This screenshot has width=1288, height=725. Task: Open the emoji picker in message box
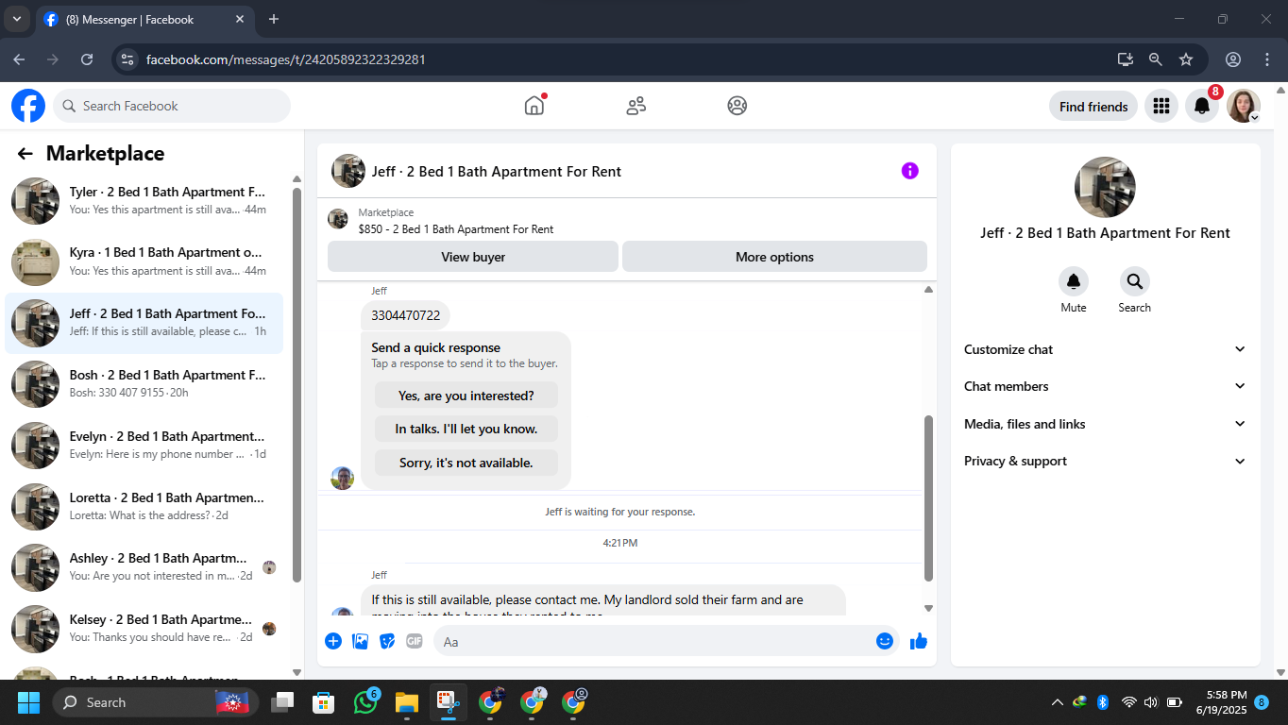click(x=885, y=641)
